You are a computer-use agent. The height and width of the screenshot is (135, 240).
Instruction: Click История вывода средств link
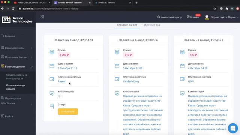[16, 87]
